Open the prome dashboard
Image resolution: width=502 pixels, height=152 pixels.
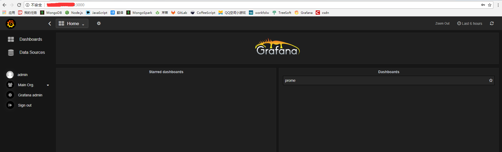[290, 80]
